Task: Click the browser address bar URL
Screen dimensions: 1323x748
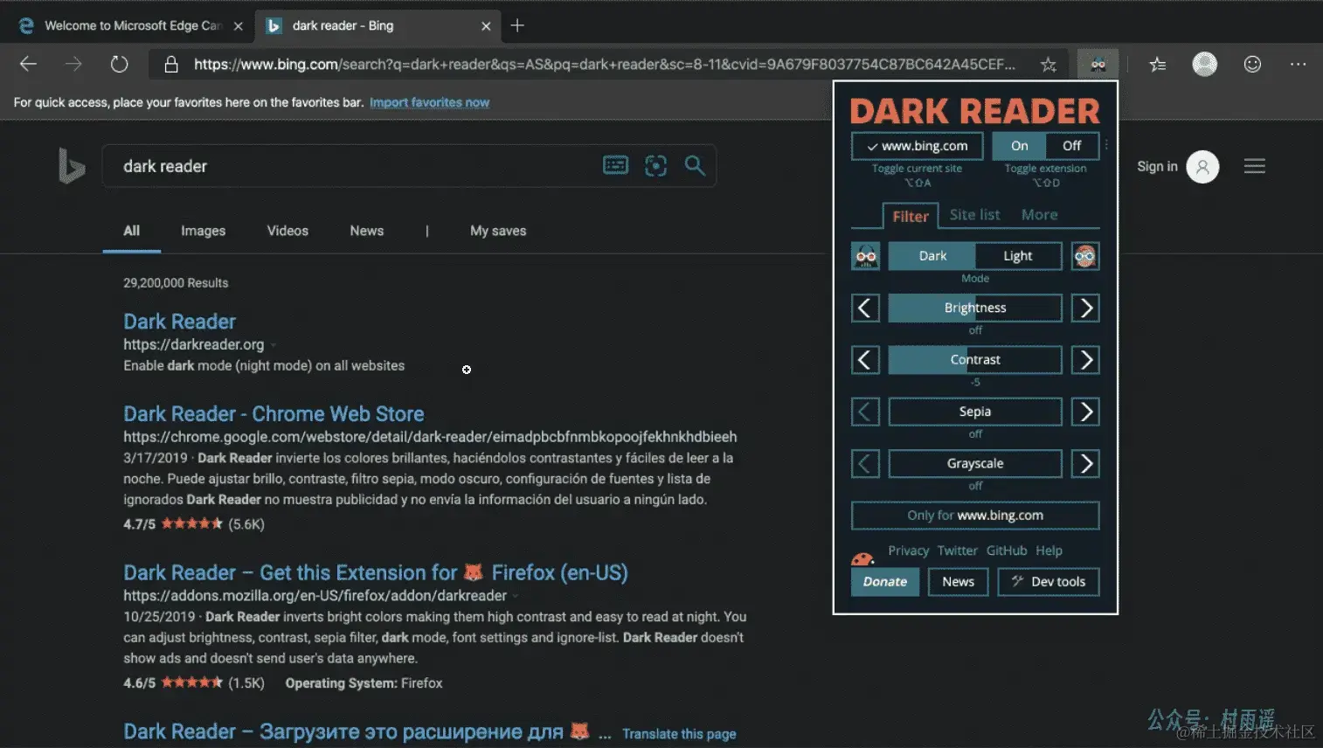Action: point(605,64)
